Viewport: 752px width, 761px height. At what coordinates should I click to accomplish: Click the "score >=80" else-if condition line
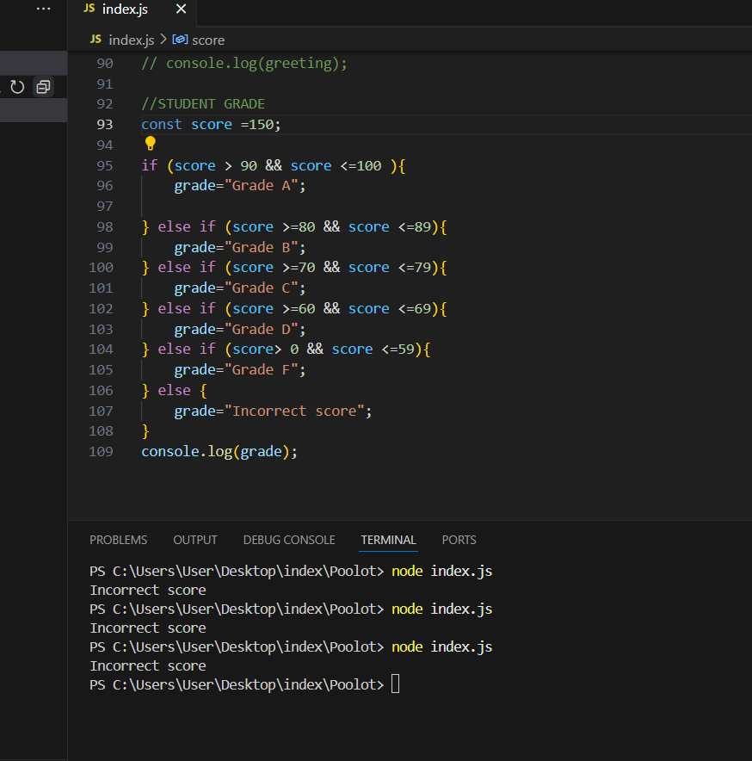click(294, 227)
